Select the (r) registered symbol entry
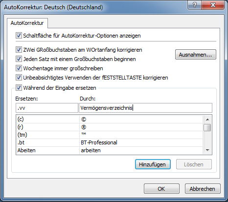This screenshot has width=228, height=202. click(110, 127)
